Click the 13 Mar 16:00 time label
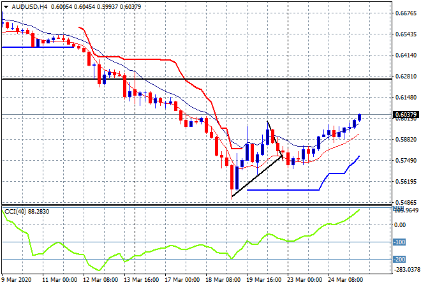The image size is (421, 287). click(141, 280)
